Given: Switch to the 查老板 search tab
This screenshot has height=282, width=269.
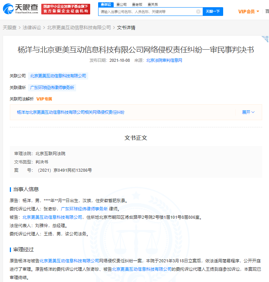Looking at the screenshot, I should [137, 4].
